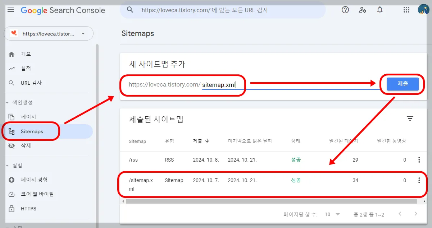Click the 제출 submit button
The image size is (432, 228).
[403, 84]
